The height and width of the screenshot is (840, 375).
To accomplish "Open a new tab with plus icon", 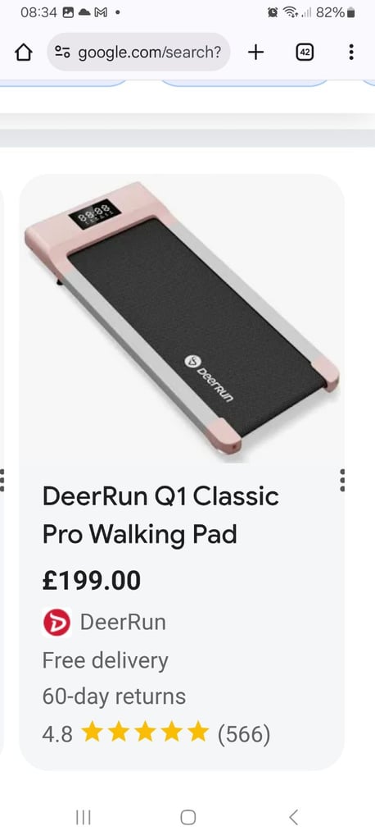I will tap(255, 52).
